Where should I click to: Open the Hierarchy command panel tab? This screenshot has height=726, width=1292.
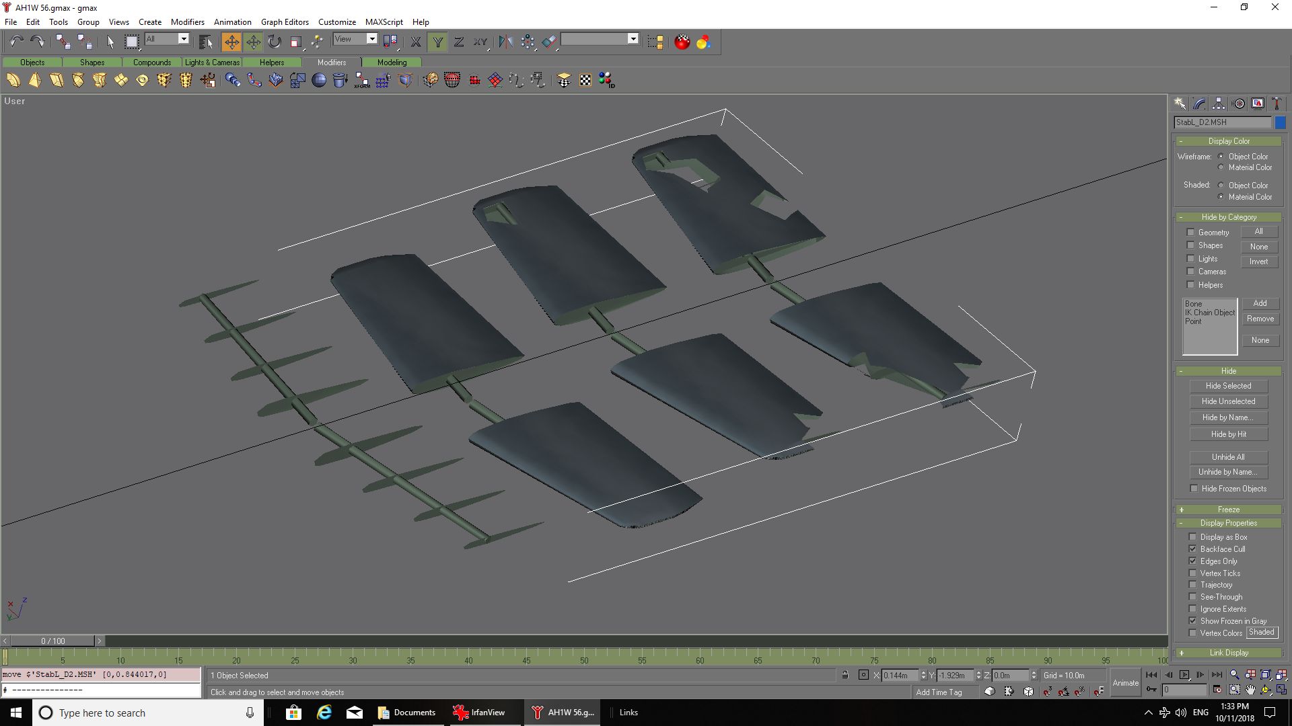pos(1219,104)
